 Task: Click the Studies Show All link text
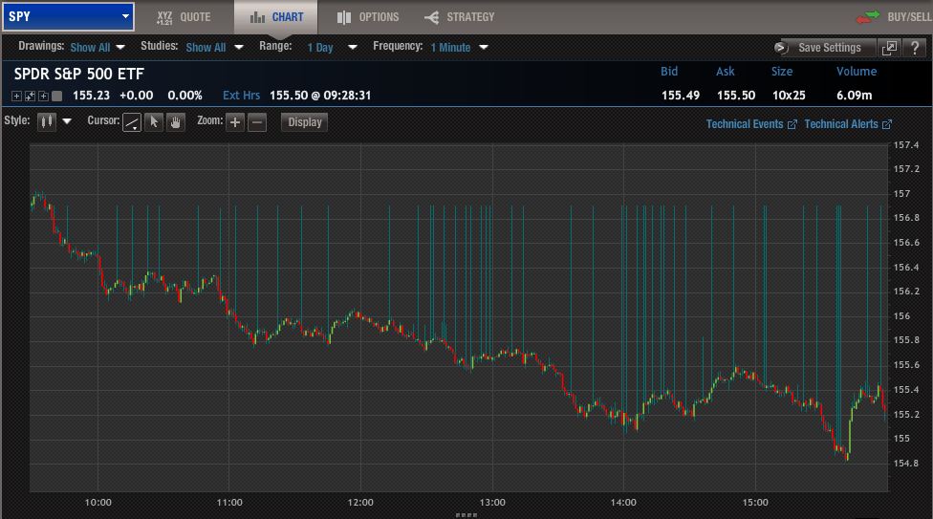tap(206, 48)
